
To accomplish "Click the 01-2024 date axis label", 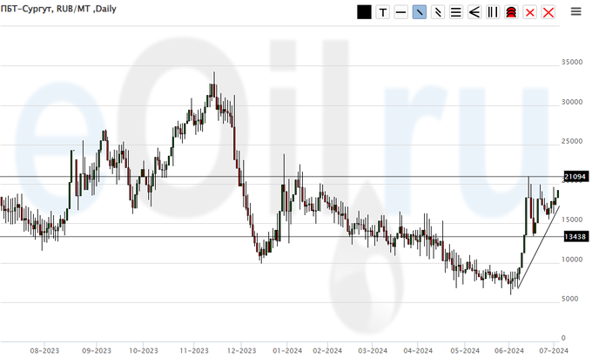I will click(285, 350).
